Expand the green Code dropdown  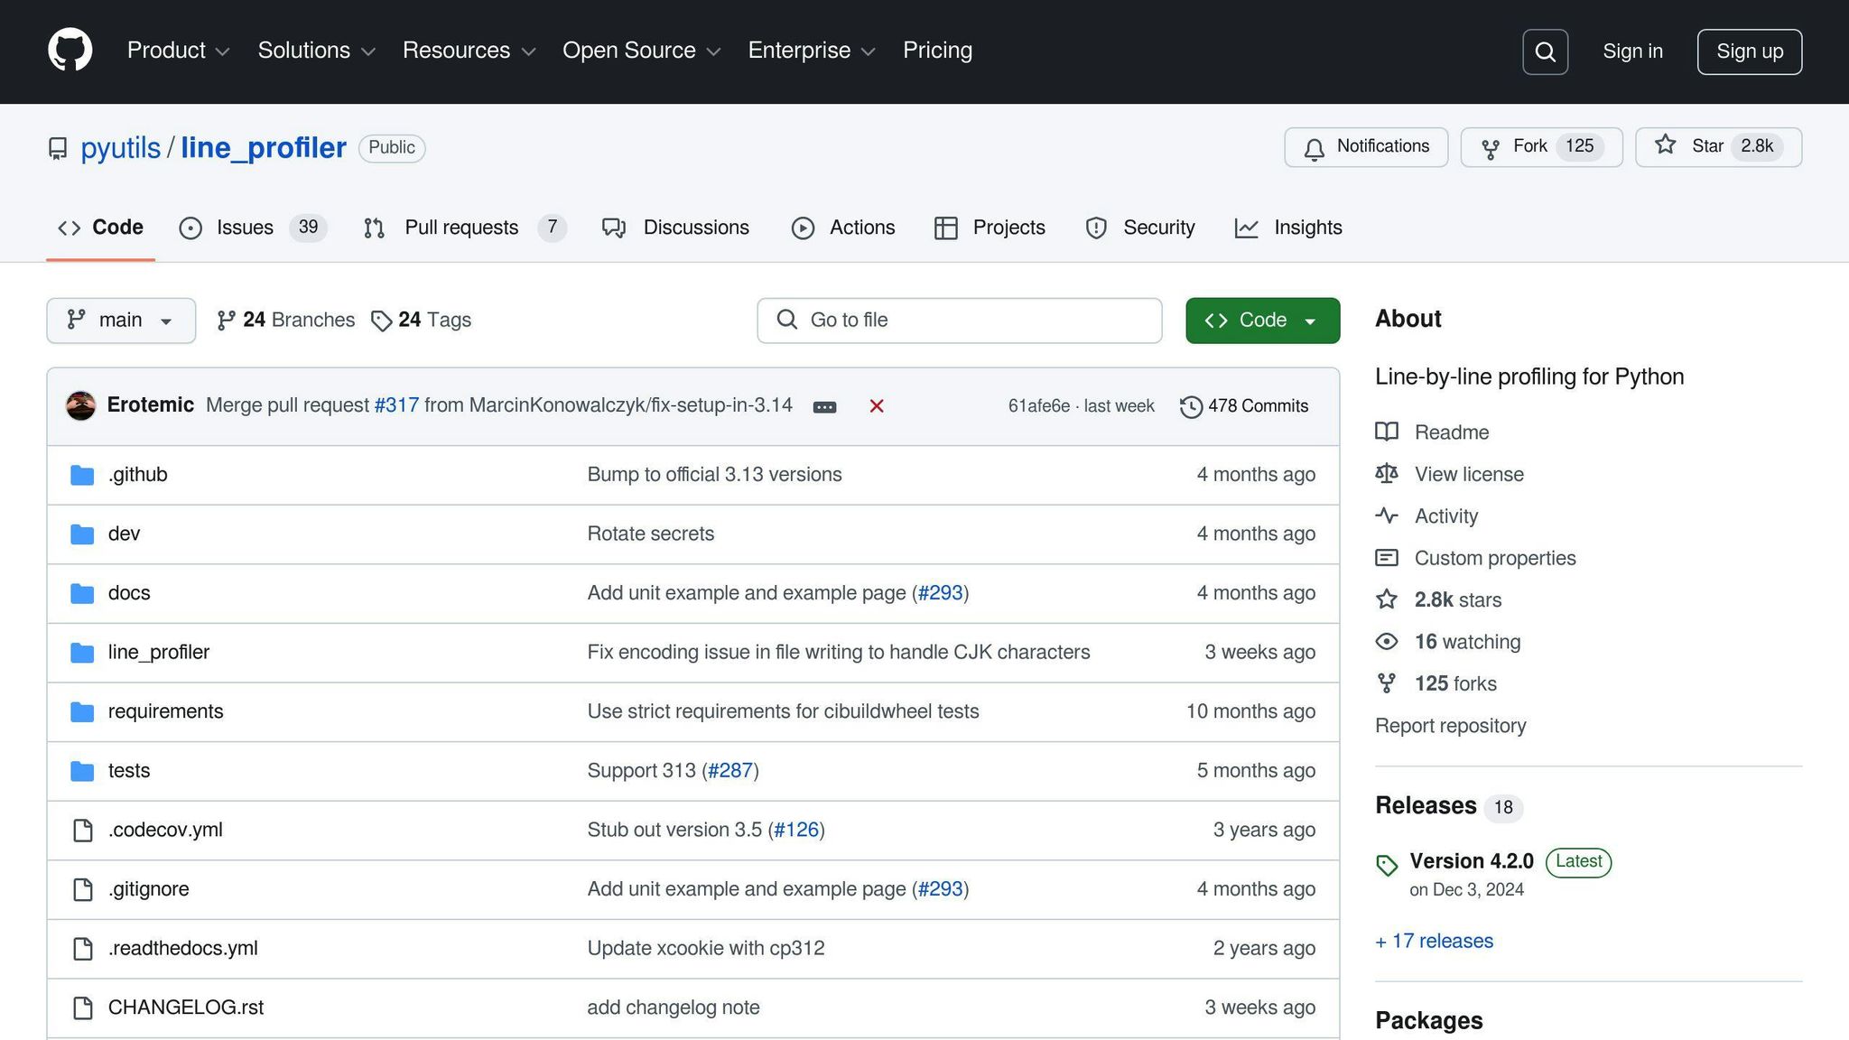click(x=1261, y=320)
